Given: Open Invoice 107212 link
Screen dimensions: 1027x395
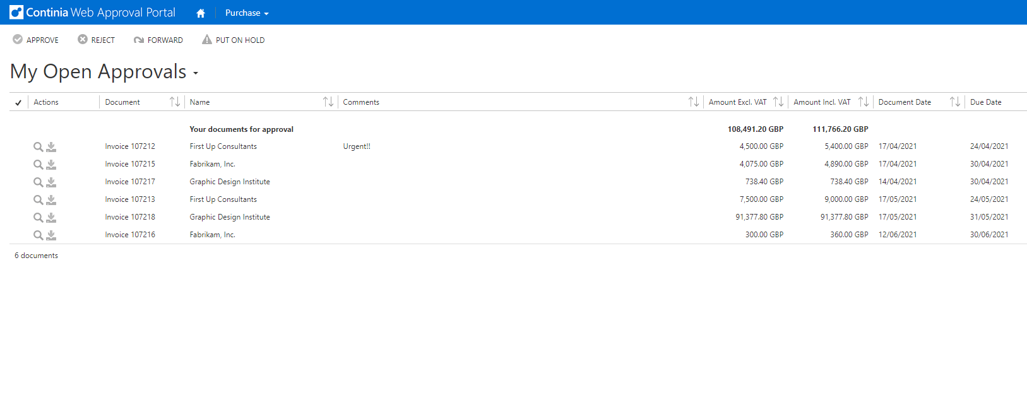Looking at the screenshot, I should point(130,146).
